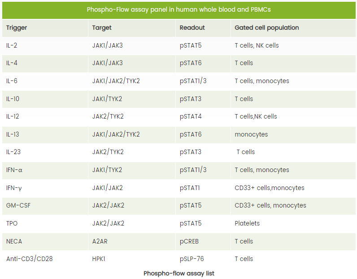Select the IL-2 trigger cell
Image resolution: width=357 pixels, height=279 pixels.
pyautogui.click(x=45, y=46)
